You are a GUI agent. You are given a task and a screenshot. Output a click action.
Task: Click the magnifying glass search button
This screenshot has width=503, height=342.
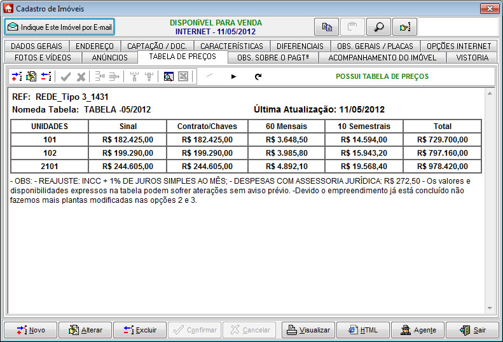point(378,27)
